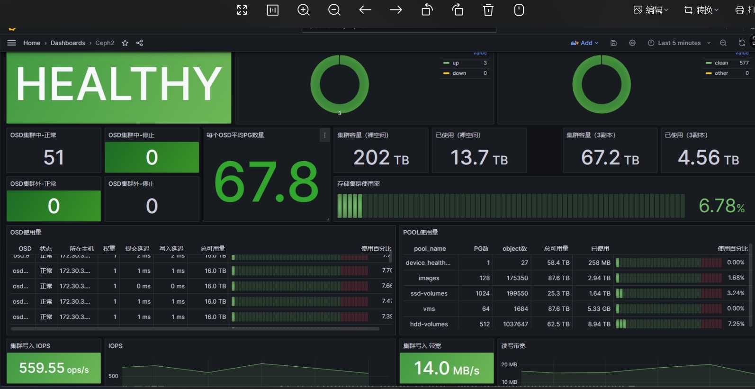Zoom out with the magnifier minus icon
The width and height of the screenshot is (755, 389).
334,10
